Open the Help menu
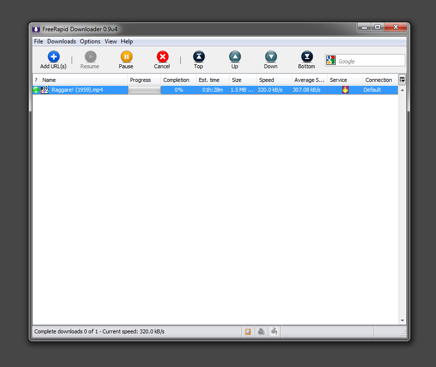 pyautogui.click(x=127, y=41)
